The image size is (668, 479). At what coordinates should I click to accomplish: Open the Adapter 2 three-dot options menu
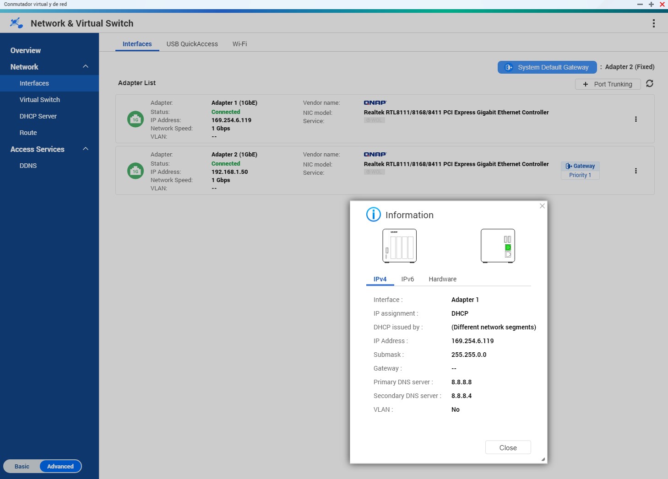[635, 171]
